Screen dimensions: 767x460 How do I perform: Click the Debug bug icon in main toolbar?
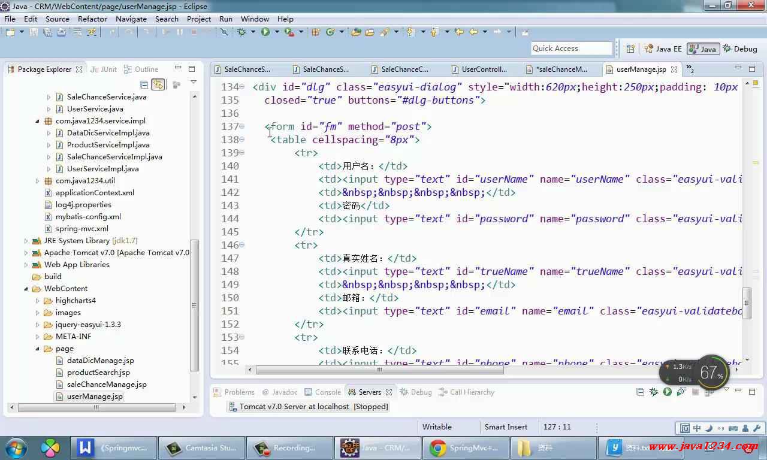pos(242,32)
